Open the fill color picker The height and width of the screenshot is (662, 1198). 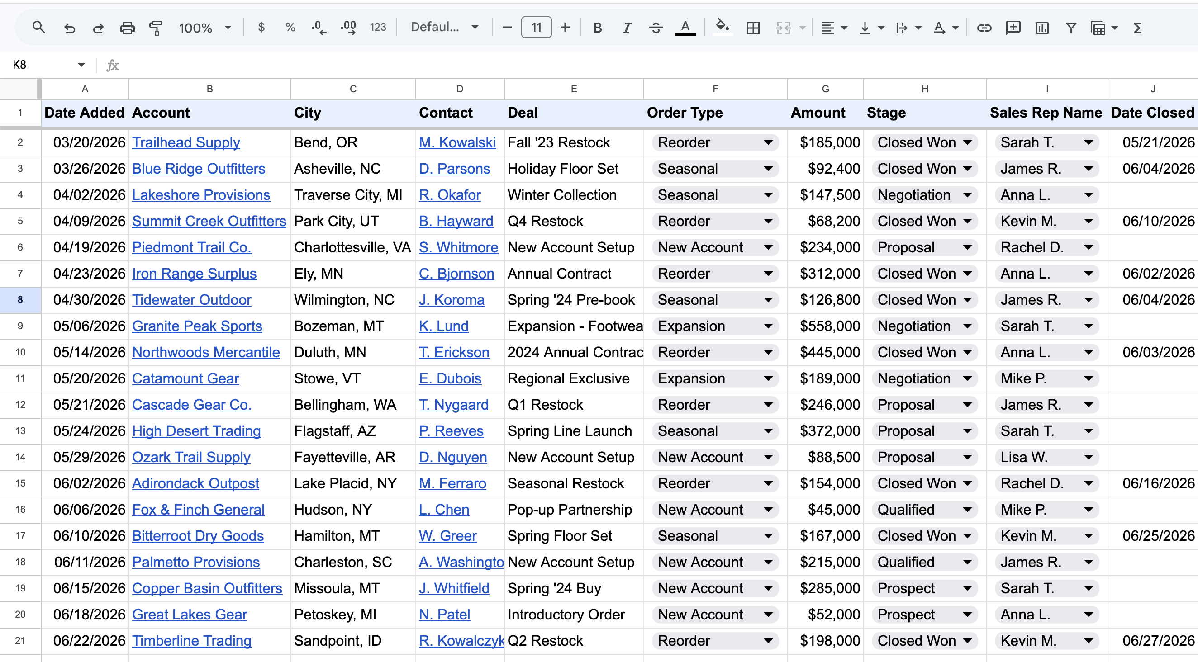tap(722, 27)
